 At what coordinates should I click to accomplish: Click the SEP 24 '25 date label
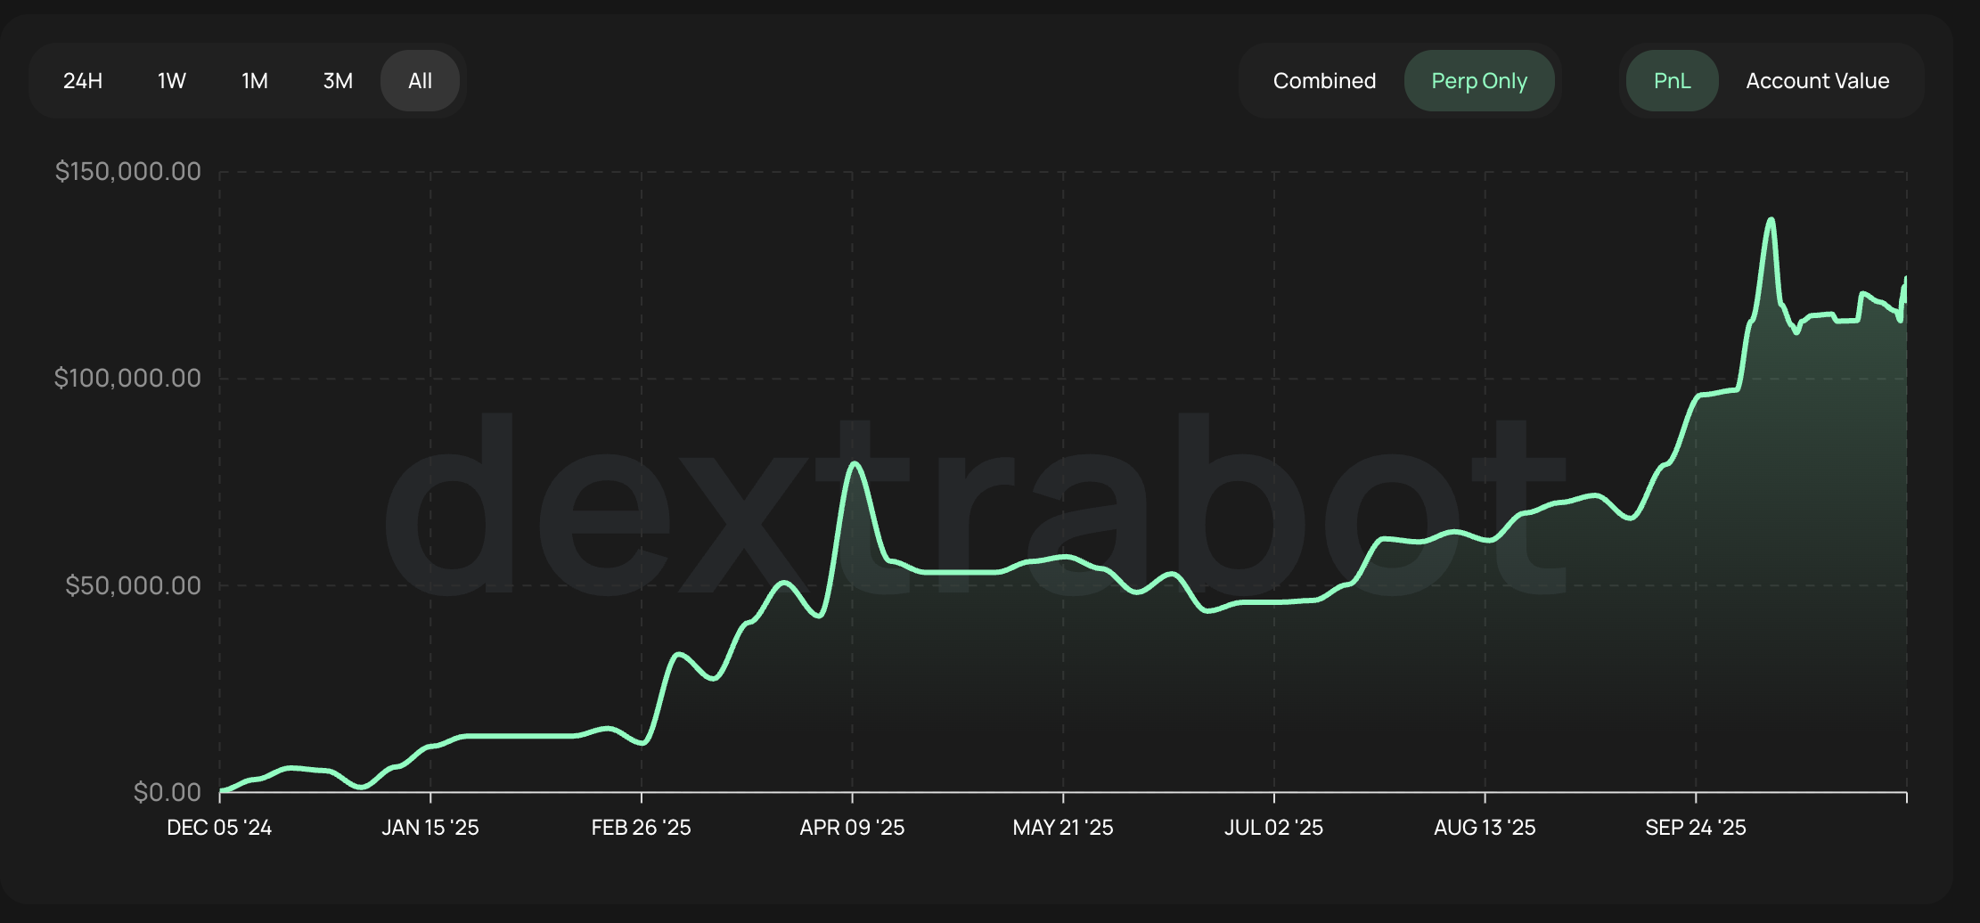(x=1696, y=828)
